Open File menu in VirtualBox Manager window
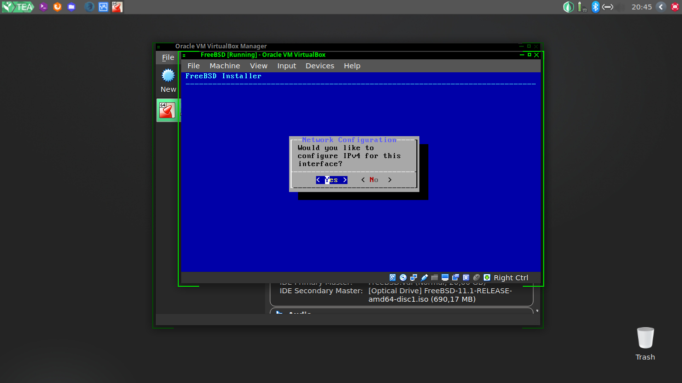 pyautogui.click(x=168, y=57)
